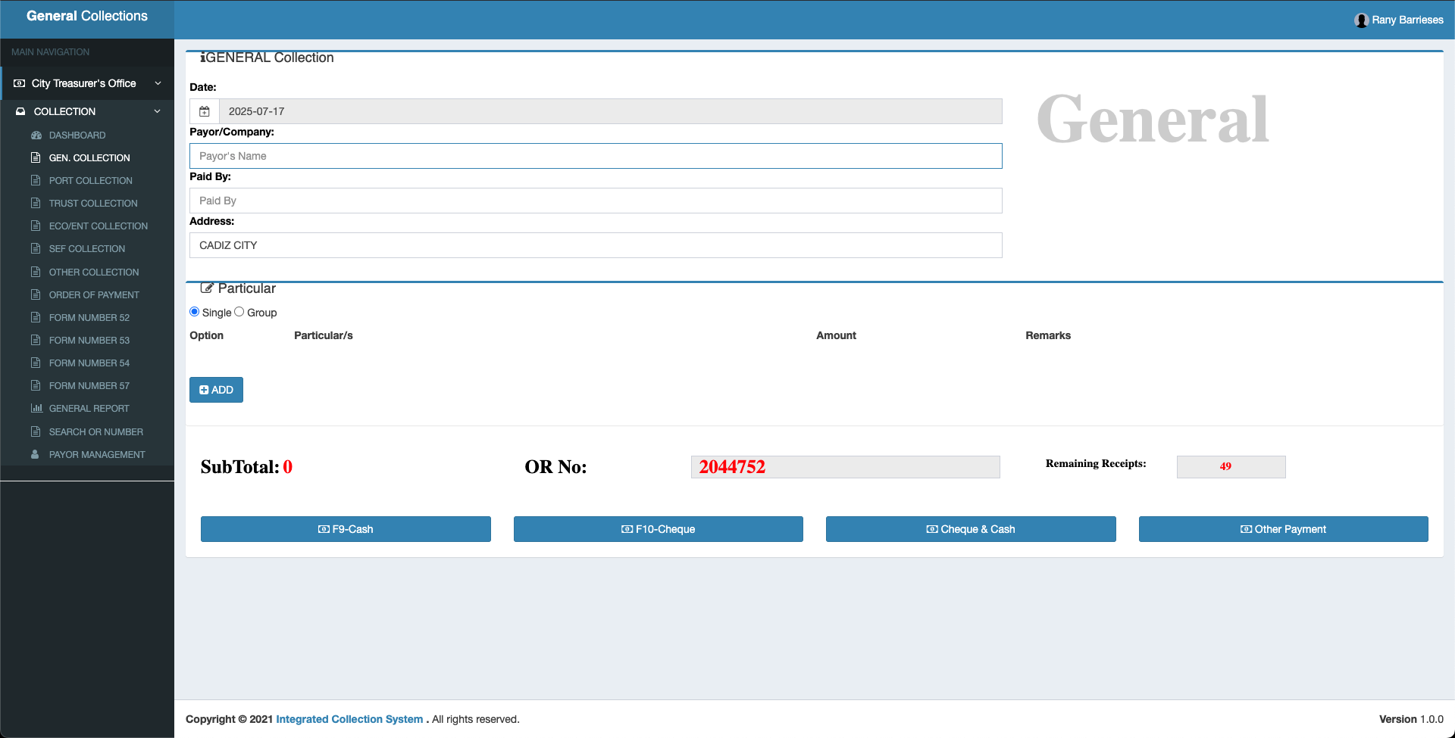
Task: Click the Payor Management person icon
Action: coord(36,455)
